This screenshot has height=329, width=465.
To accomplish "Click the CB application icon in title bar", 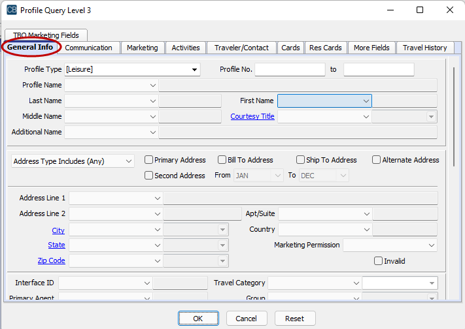I will click(x=12, y=10).
